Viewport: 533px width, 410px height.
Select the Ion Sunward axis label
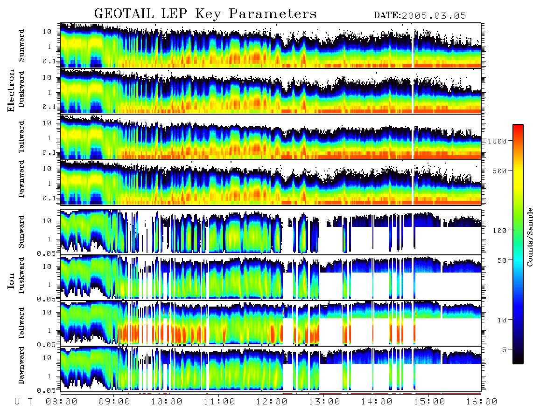[21, 232]
